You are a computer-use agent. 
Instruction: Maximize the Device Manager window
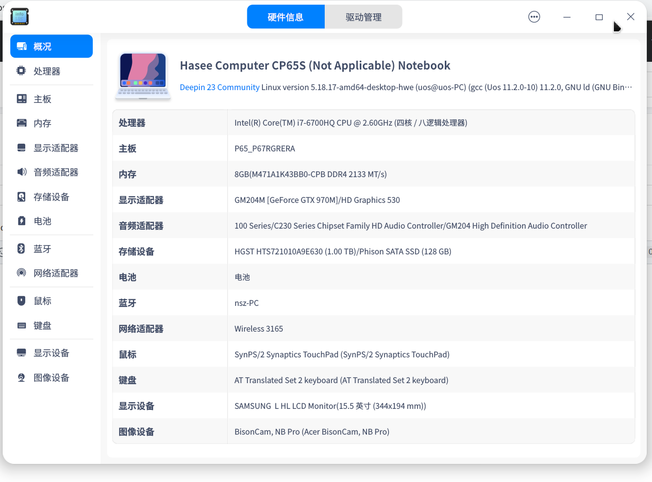coord(599,17)
